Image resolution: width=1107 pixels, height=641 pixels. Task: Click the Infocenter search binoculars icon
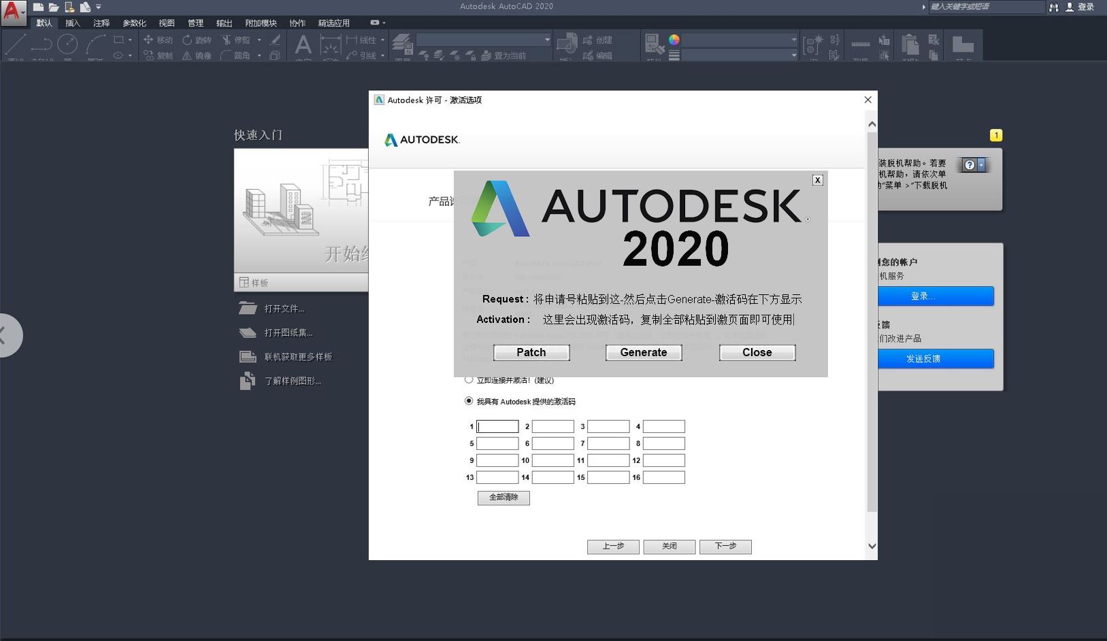tap(1054, 7)
